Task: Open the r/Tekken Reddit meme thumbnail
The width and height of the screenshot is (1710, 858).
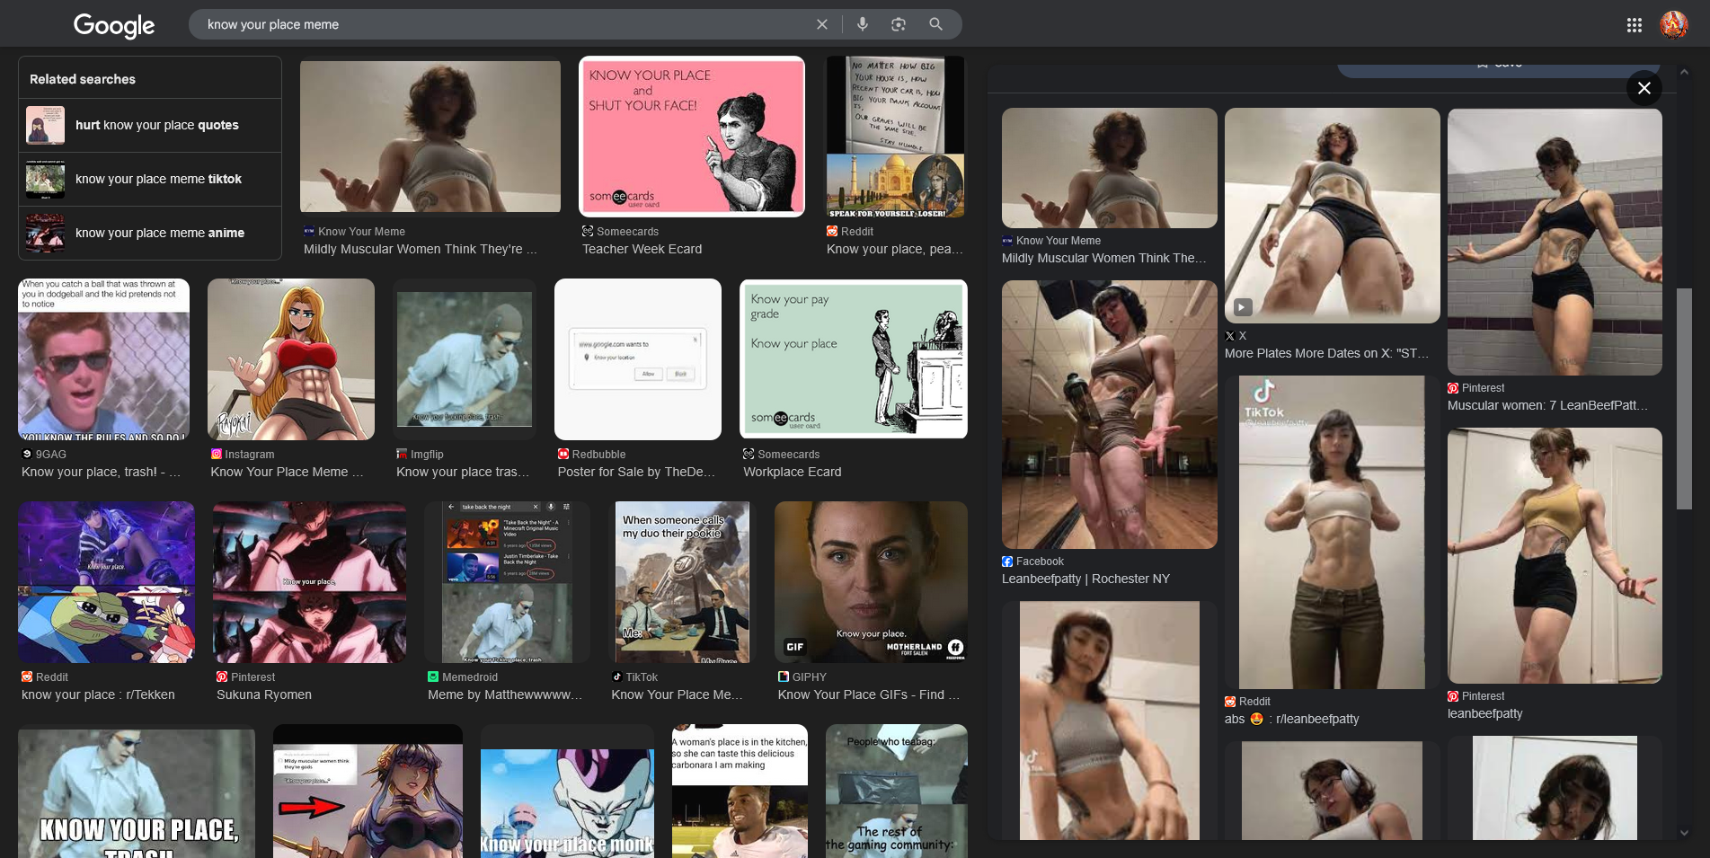Action: click(x=106, y=582)
